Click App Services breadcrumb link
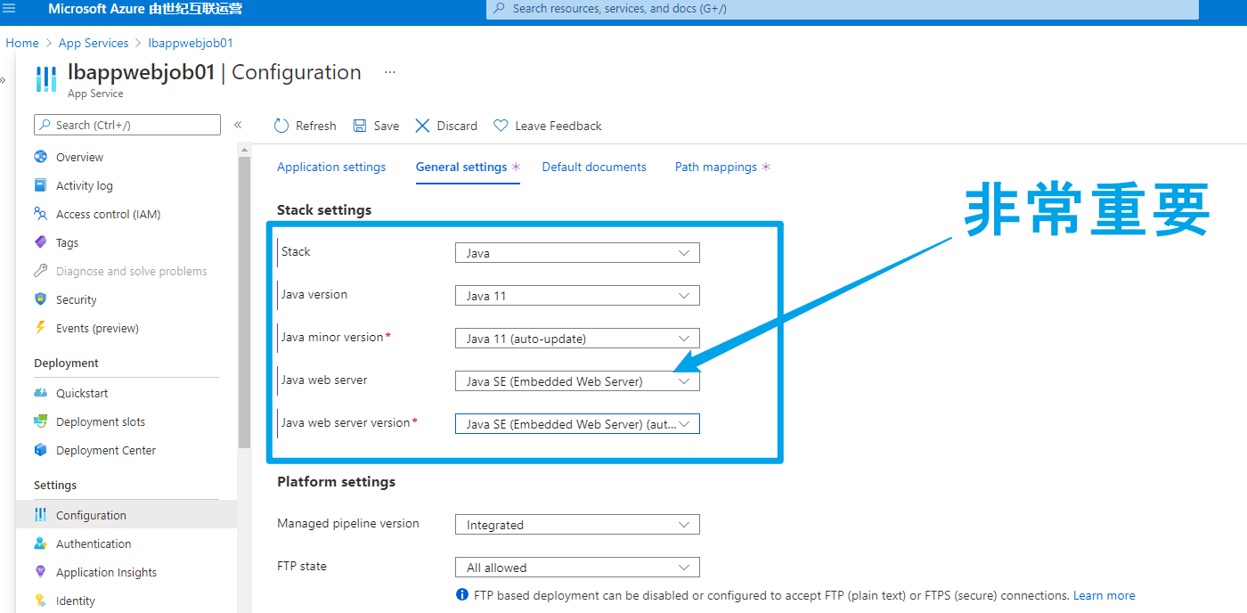The height and width of the screenshot is (613, 1247). click(94, 43)
